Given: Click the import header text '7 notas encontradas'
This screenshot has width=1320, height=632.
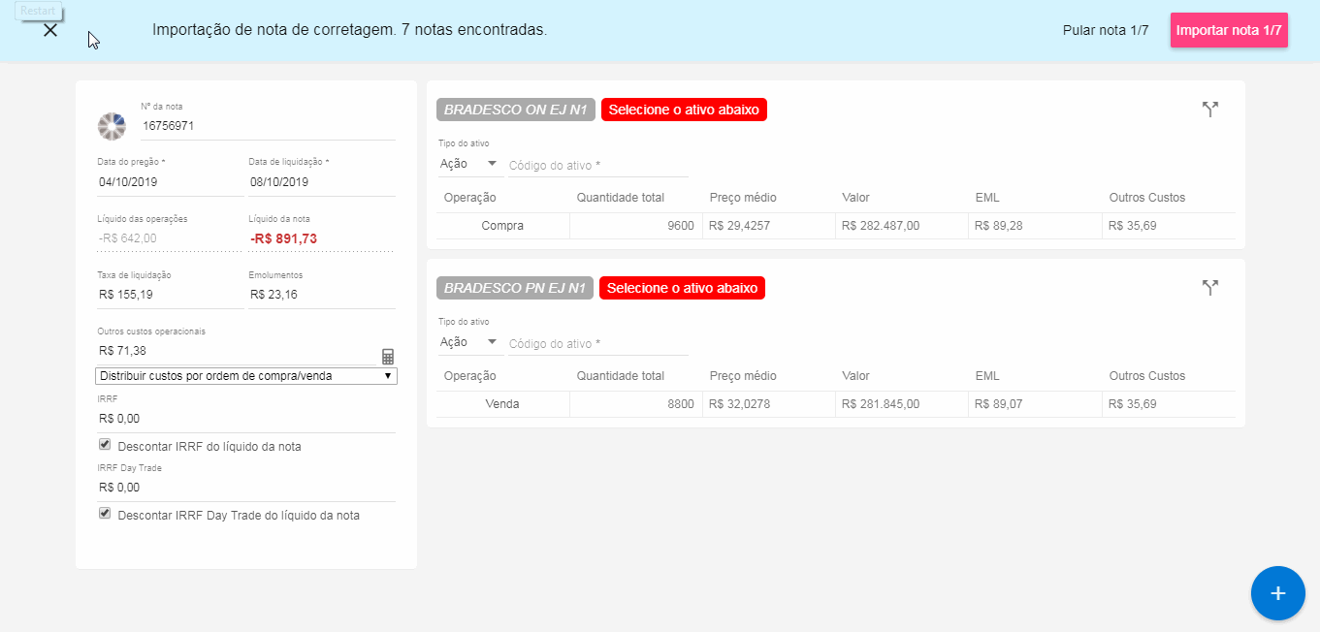Looking at the screenshot, I should click(475, 30).
